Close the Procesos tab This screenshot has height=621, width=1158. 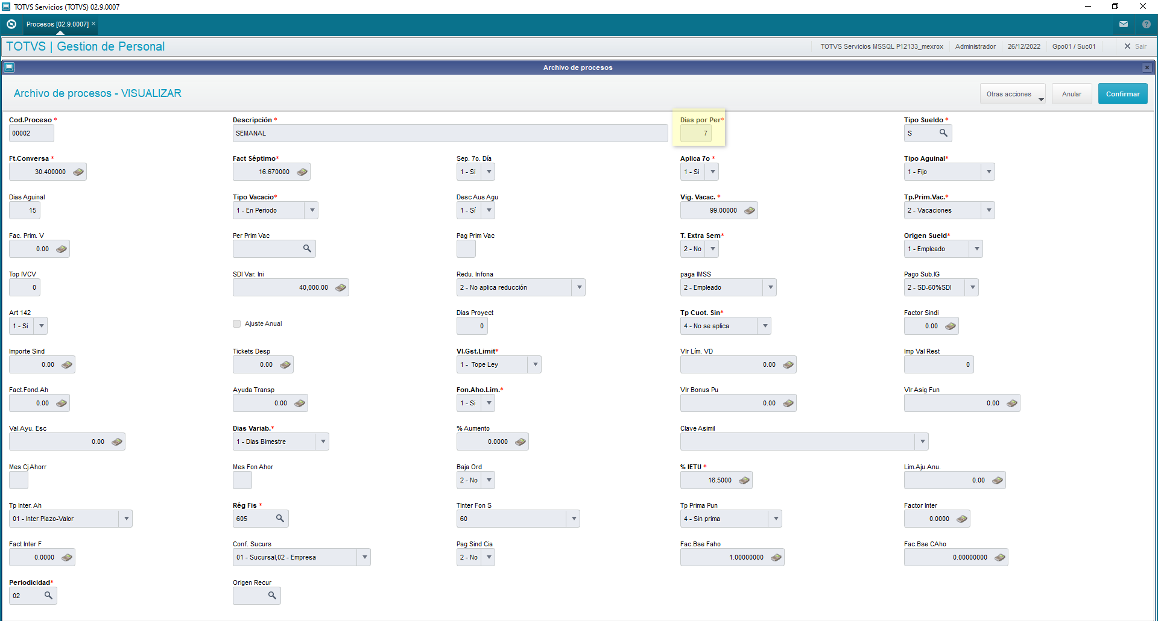click(x=93, y=23)
